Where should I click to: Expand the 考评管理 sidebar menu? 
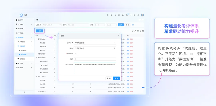pos(24,33)
